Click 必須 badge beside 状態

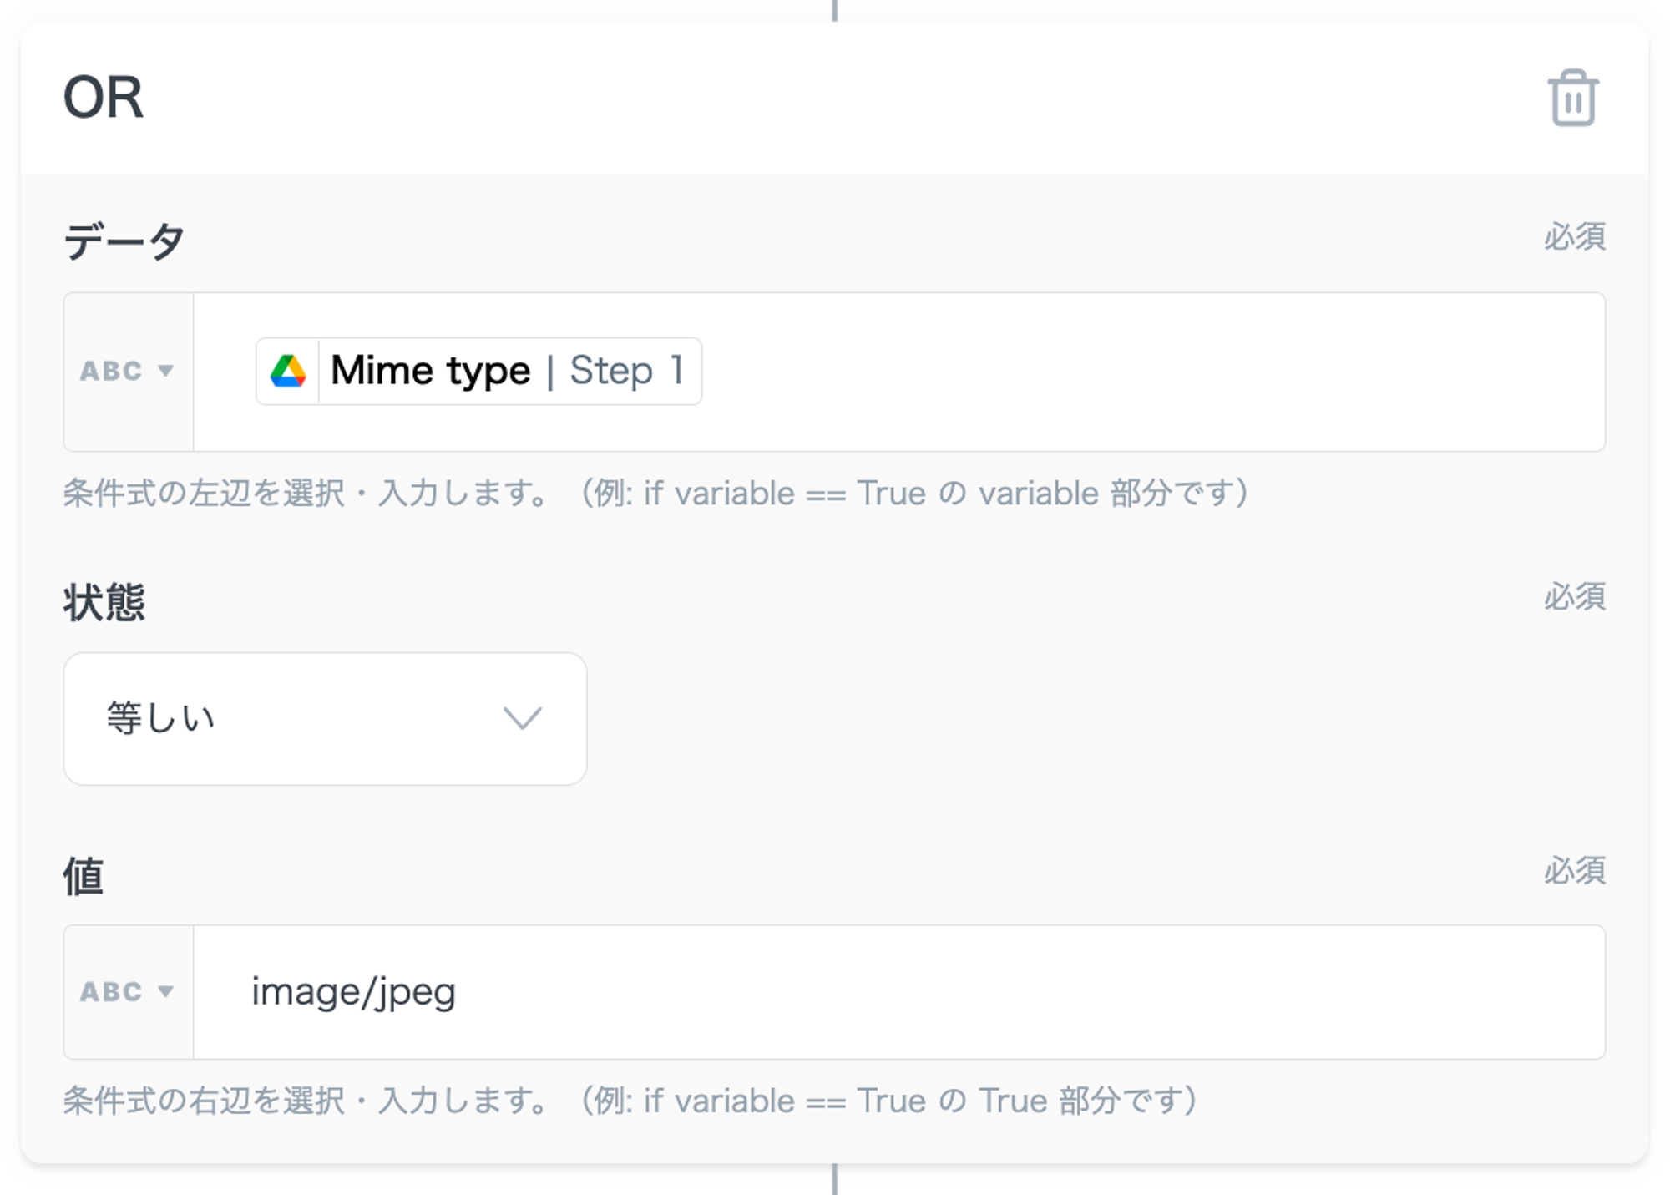1574,597
